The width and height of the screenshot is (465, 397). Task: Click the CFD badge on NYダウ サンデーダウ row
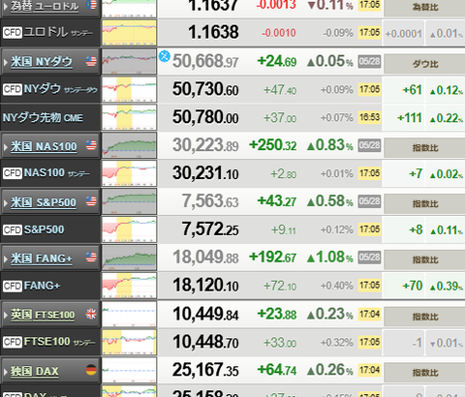(13, 89)
